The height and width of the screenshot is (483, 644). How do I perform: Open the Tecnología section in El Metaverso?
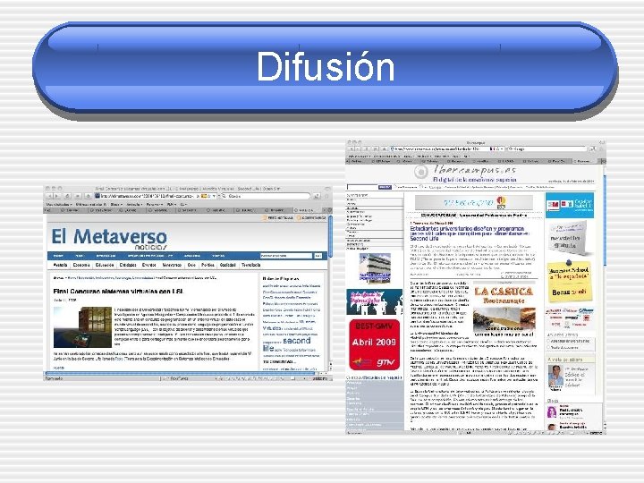251,266
